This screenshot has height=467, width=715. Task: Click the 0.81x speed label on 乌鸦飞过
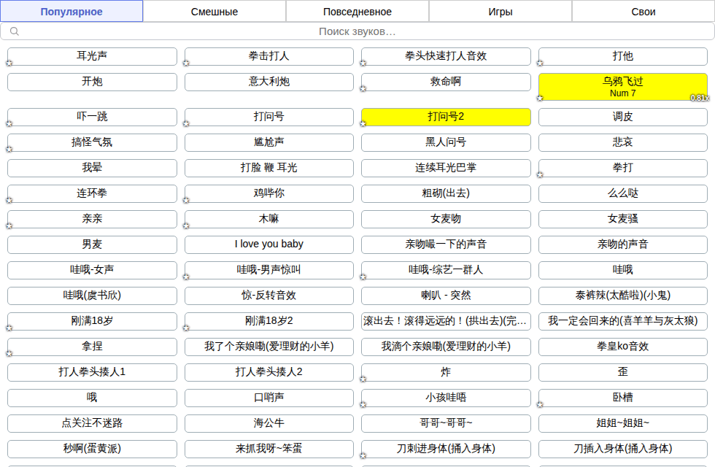click(699, 98)
